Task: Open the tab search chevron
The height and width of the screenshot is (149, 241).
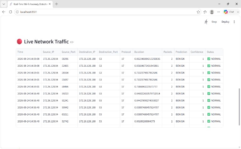Action: click(4, 4)
